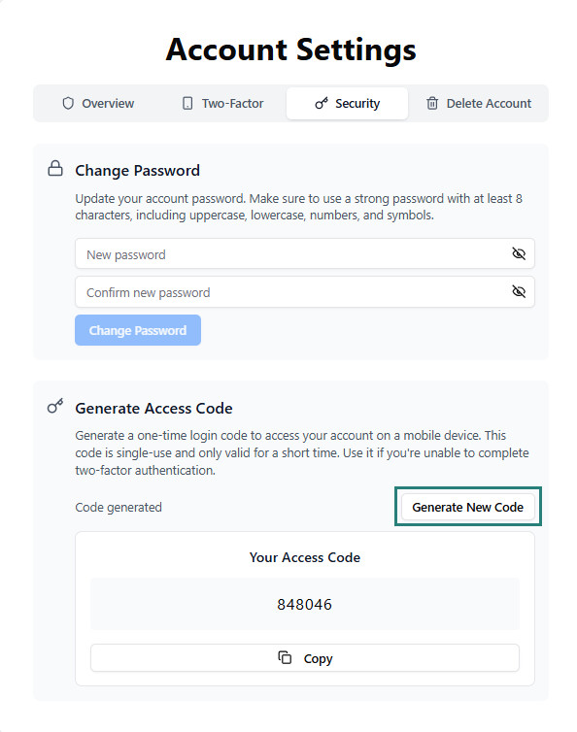Toggle visibility of New password field
577x732 pixels.
519,253
